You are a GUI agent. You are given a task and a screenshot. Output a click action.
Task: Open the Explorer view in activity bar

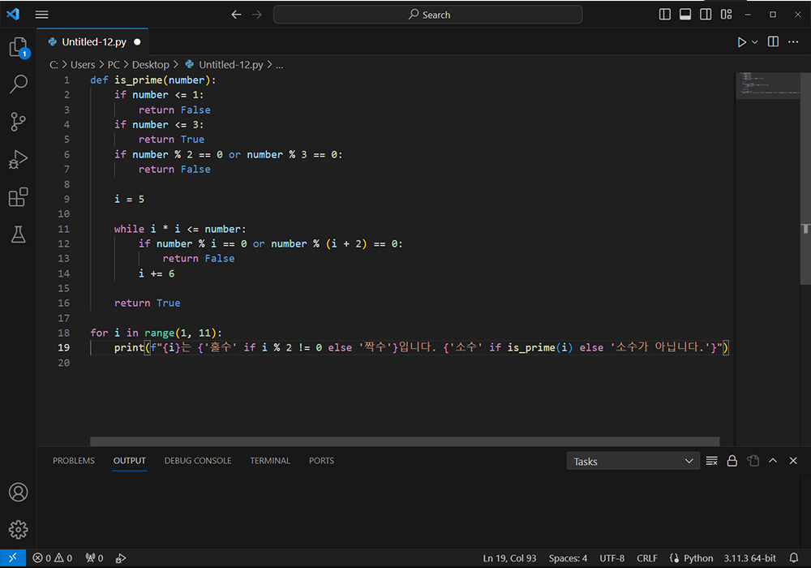tap(19, 47)
